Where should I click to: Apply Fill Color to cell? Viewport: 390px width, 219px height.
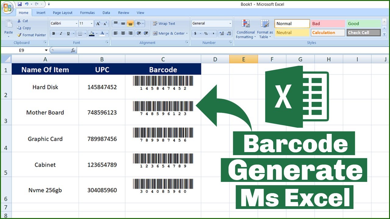[91, 33]
